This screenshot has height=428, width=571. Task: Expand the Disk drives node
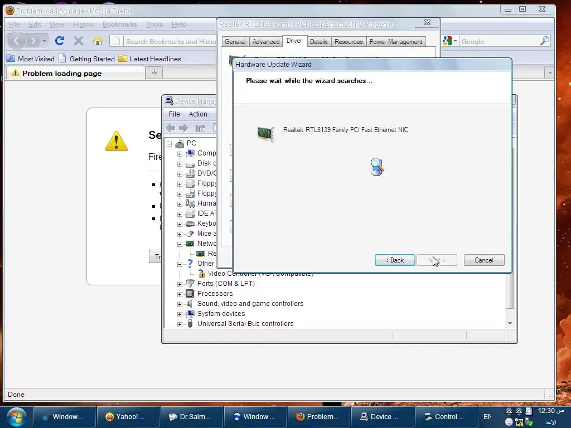coord(180,164)
